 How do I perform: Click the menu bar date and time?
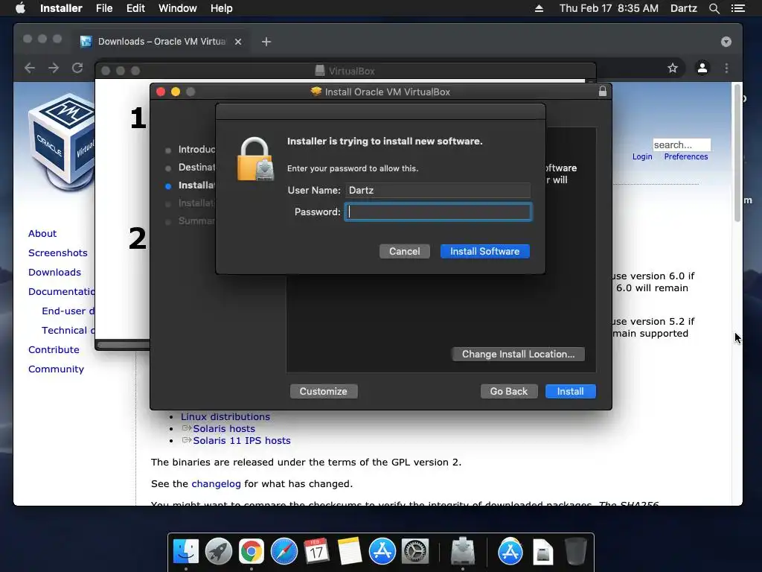(x=609, y=8)
